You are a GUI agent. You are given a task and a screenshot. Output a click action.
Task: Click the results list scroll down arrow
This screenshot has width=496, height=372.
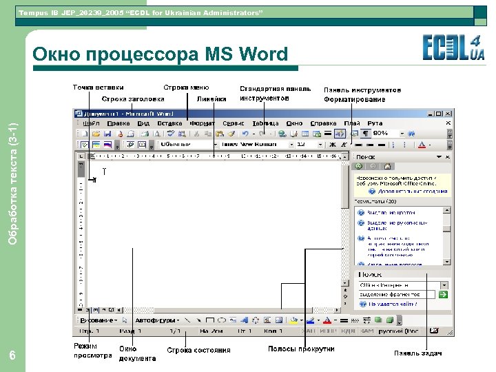pyautogui.click(x=446, y=262)
